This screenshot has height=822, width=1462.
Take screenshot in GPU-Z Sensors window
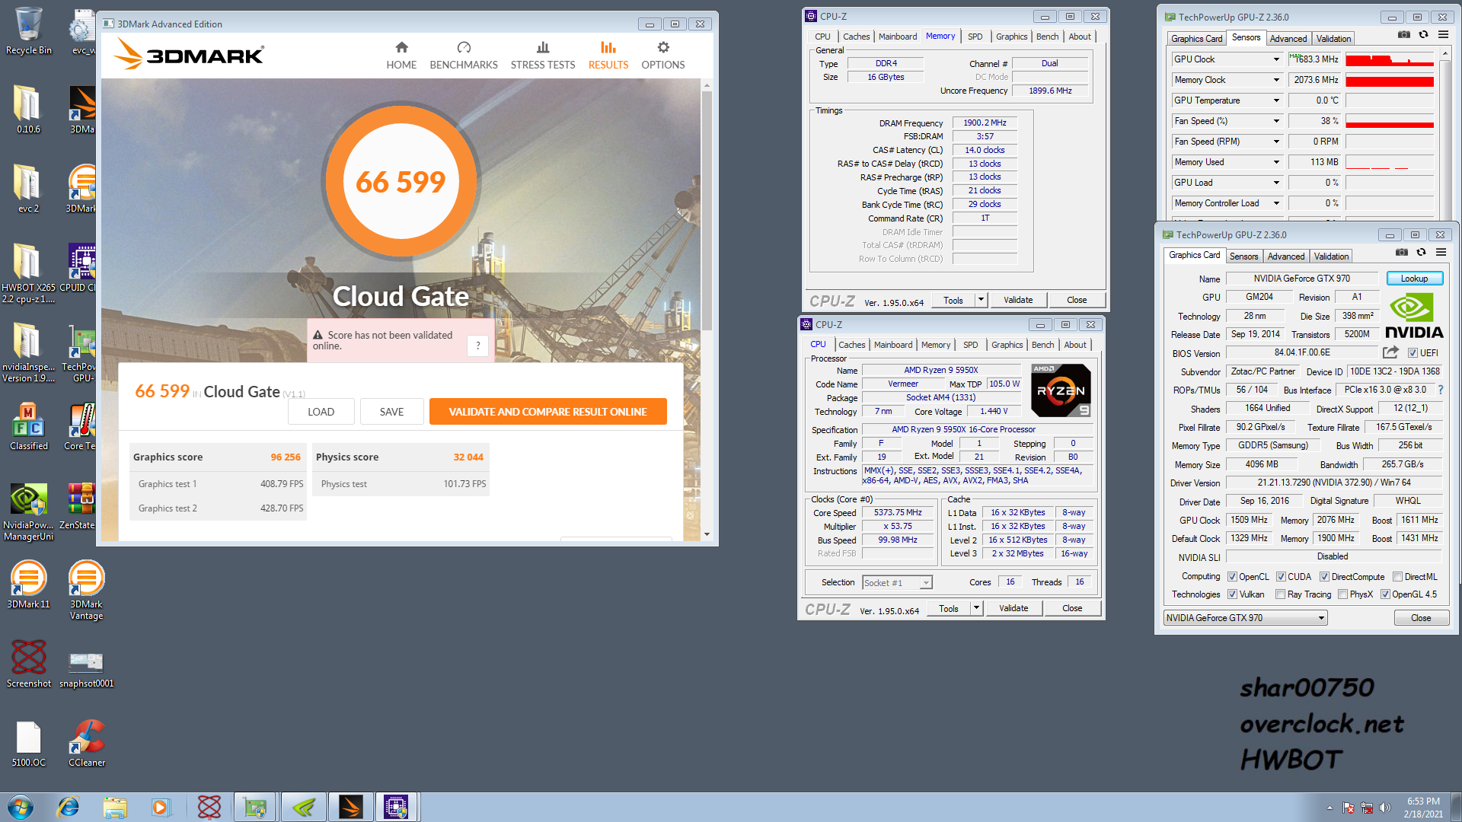click(1403, 34)
